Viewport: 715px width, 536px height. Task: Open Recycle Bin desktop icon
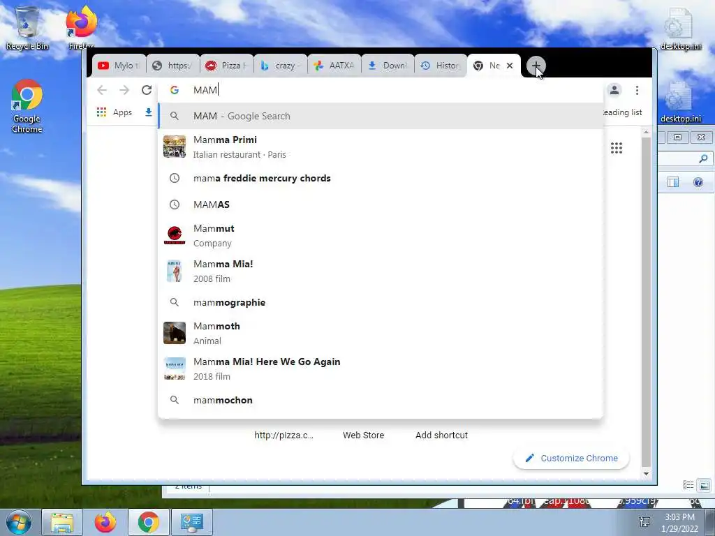coord(27,27)
